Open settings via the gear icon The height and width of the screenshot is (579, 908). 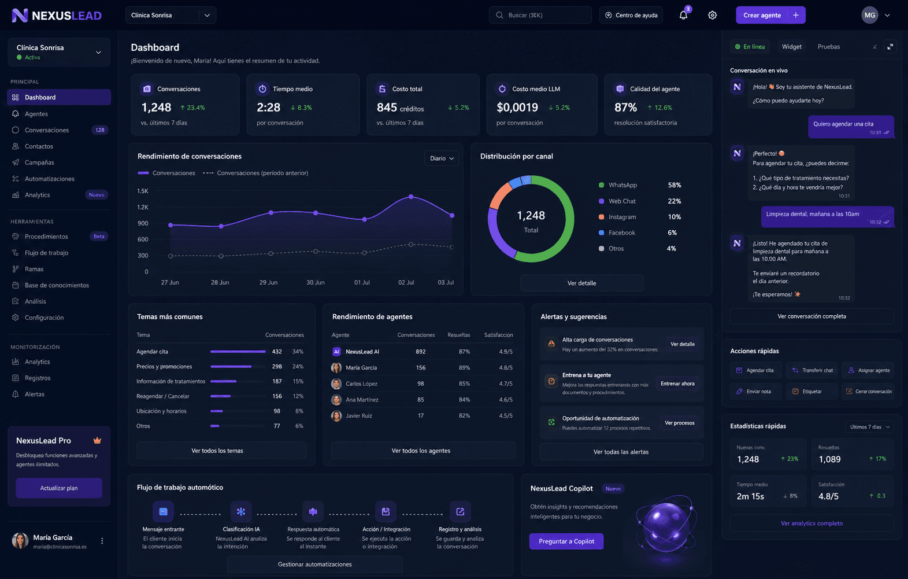coord(712,15)
